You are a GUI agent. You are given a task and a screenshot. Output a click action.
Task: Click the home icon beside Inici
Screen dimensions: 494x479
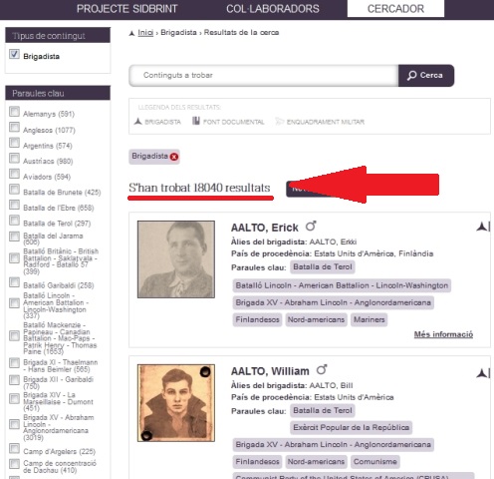click(131, 33)
